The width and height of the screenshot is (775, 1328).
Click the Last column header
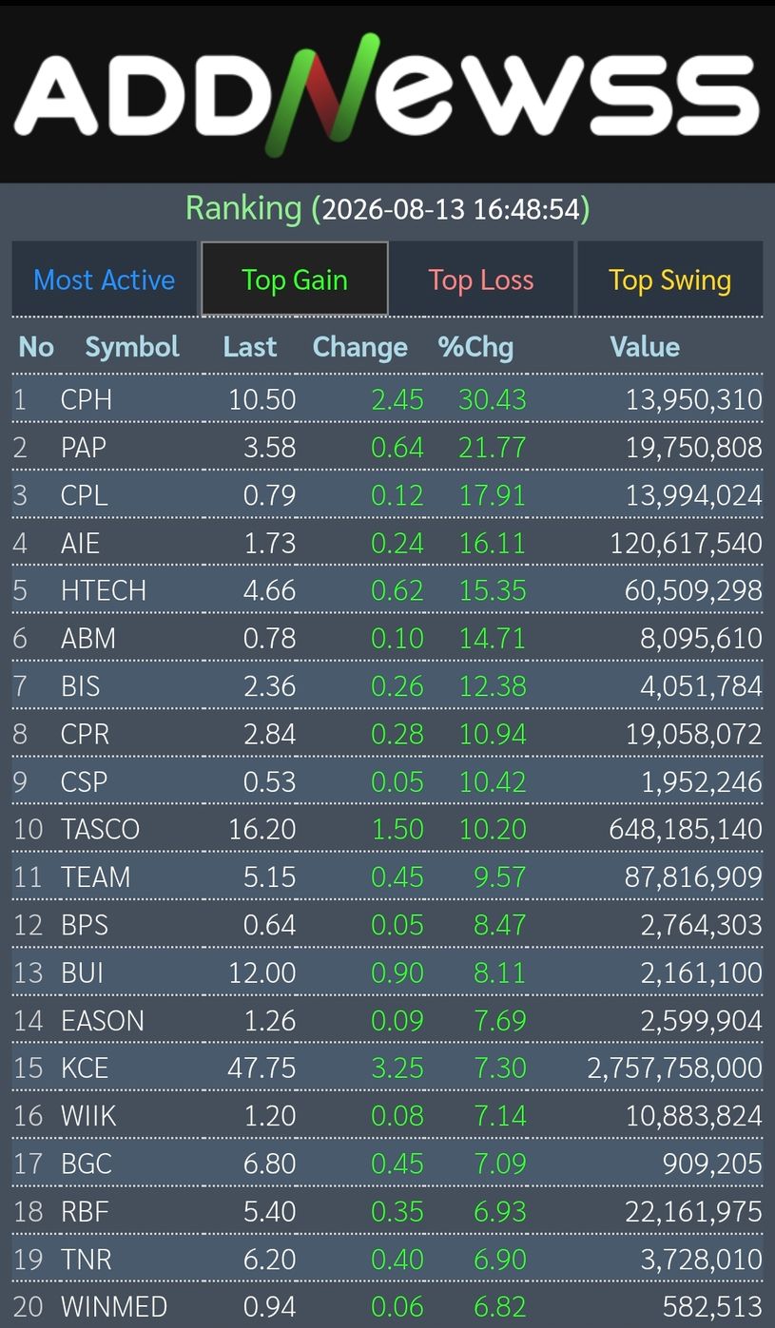pos(250,347)
